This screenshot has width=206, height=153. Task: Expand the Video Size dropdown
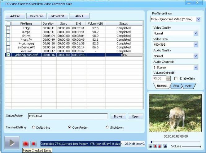coord(196,45)
